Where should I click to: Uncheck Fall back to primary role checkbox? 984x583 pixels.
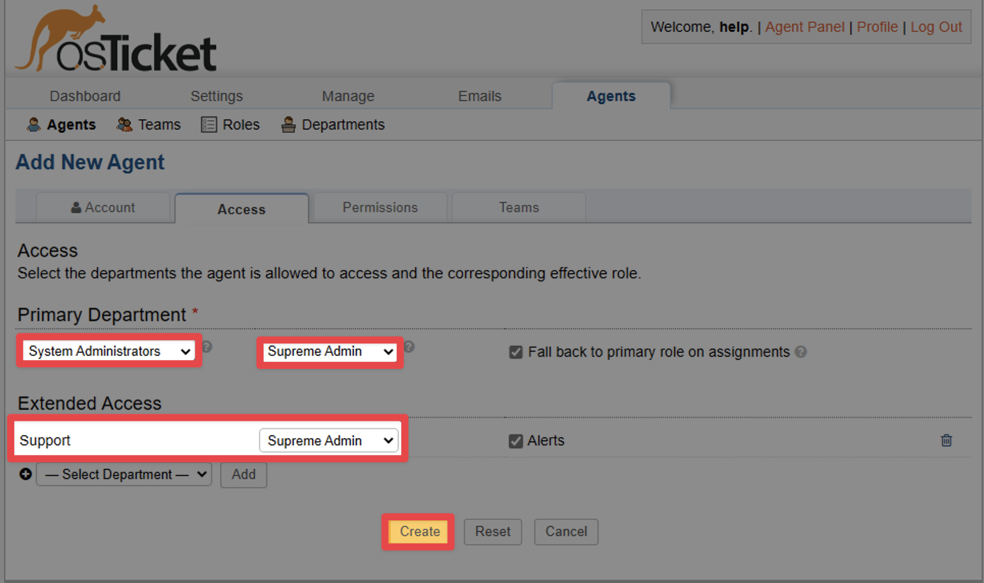[515, 352]
